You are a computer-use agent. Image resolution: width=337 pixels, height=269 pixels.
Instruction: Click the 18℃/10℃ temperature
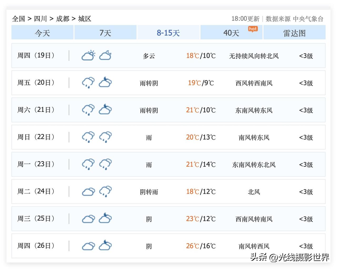point(201,56)
